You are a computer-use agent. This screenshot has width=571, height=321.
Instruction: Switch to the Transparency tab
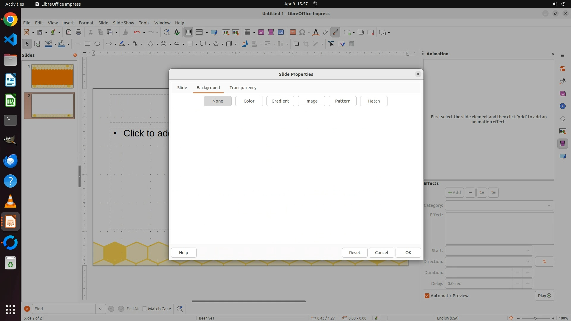coord(243,88)
